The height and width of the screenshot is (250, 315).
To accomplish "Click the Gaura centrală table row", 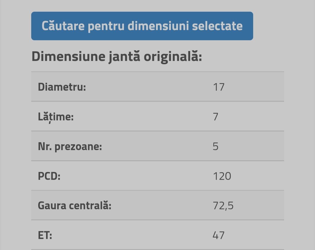I will click(x=157, y=205).
